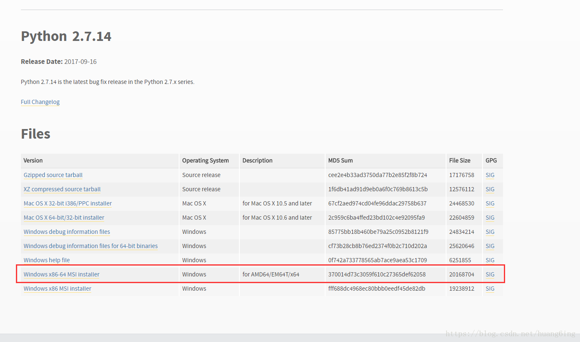580x342 pixels.
Task: Click the release date 2017-09-16
Action: click(x=80, y=61)
